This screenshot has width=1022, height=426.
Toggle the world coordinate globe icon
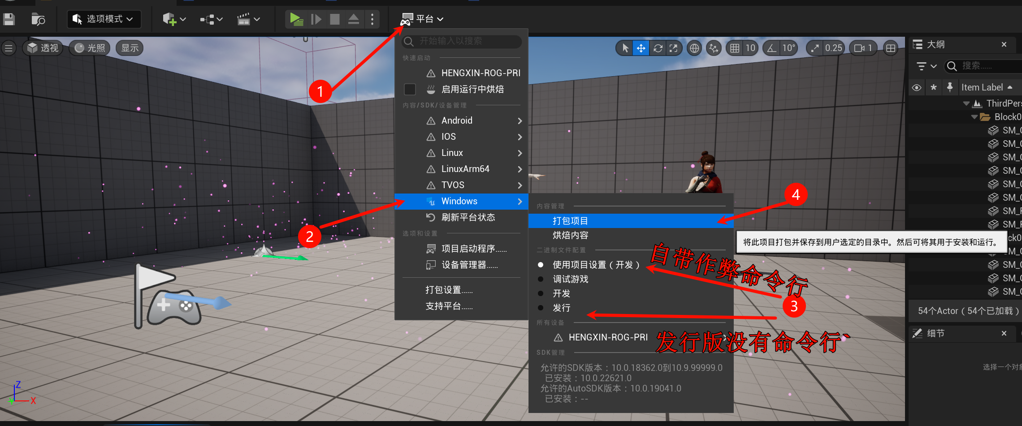[694, 48]
